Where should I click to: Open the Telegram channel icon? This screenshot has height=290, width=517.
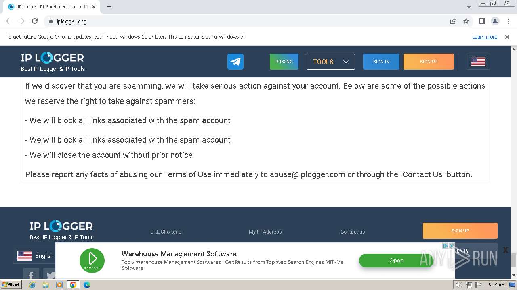point(235,62)
